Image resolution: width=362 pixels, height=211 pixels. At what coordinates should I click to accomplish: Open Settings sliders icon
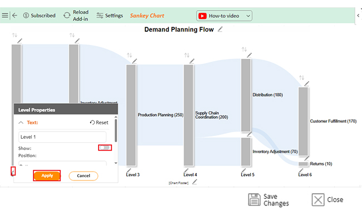click(100, 16)
